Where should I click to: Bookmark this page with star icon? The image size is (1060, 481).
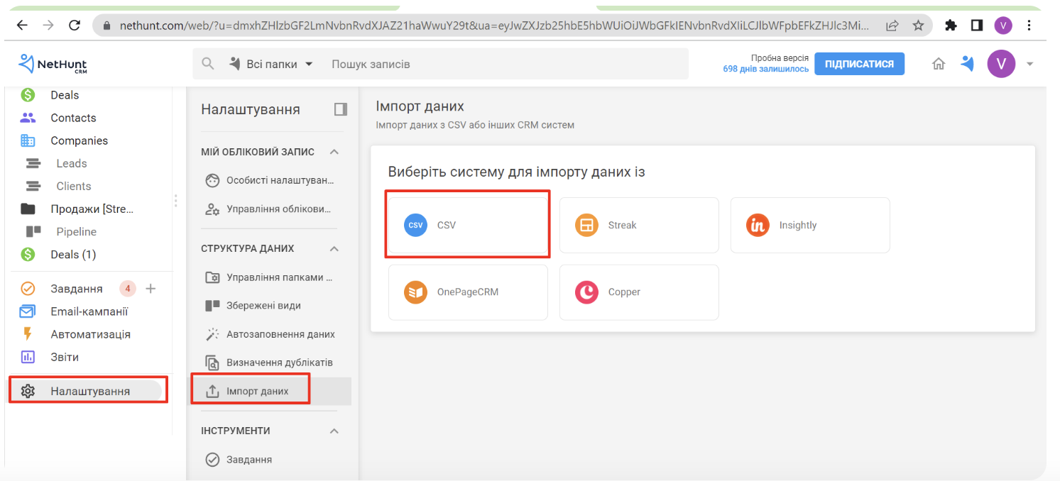pos(918,26)
